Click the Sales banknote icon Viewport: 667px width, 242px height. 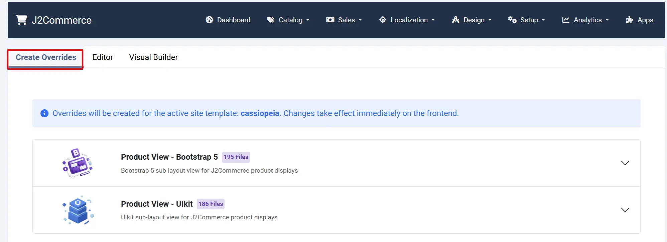[330, 20]
